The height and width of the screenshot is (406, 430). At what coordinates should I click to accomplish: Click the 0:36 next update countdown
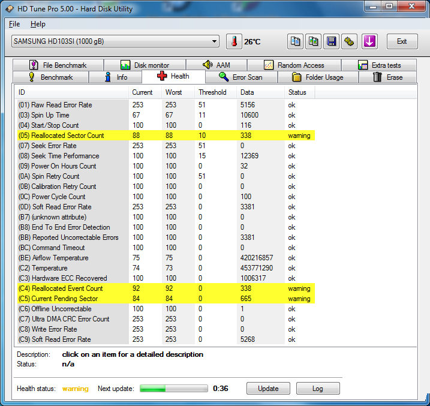tap(221, 389)
